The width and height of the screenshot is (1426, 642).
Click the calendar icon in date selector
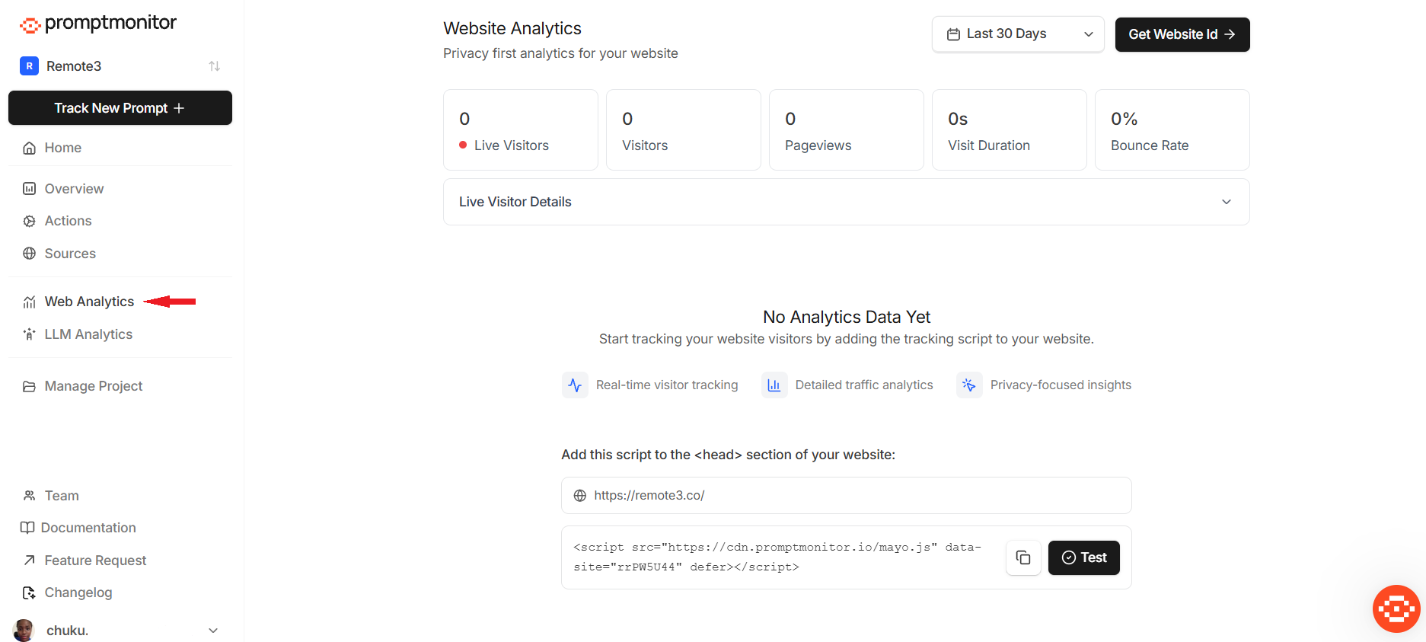pyautogui.click(x=953, y=34)
